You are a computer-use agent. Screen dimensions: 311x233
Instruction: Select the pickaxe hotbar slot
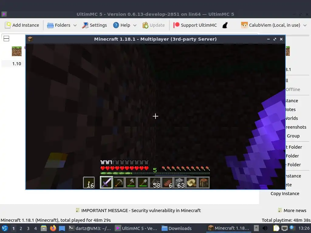coord(119,182)
